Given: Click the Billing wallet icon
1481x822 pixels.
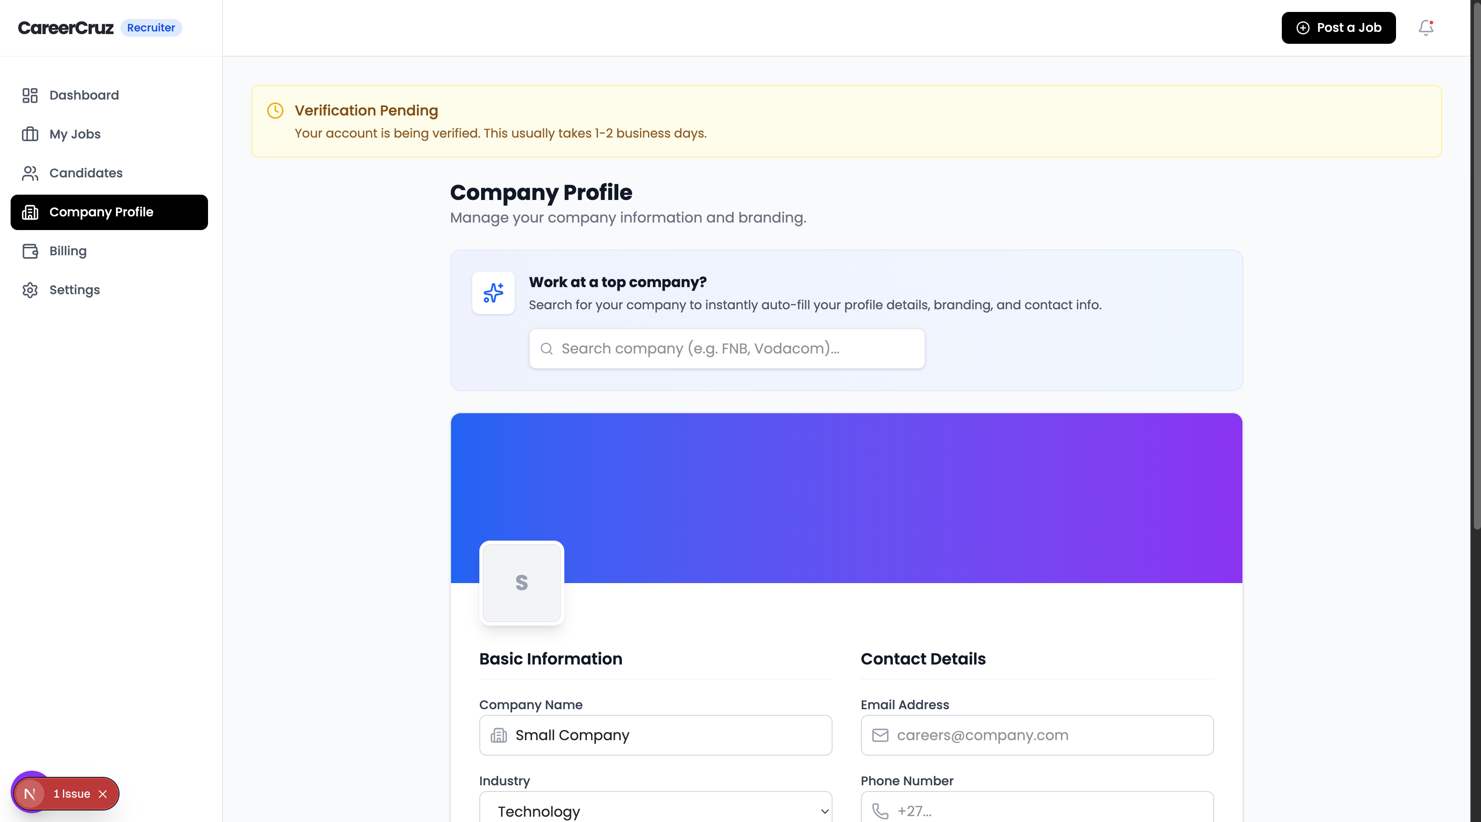Looking at the screenshot, I should [x=30, y=250].
